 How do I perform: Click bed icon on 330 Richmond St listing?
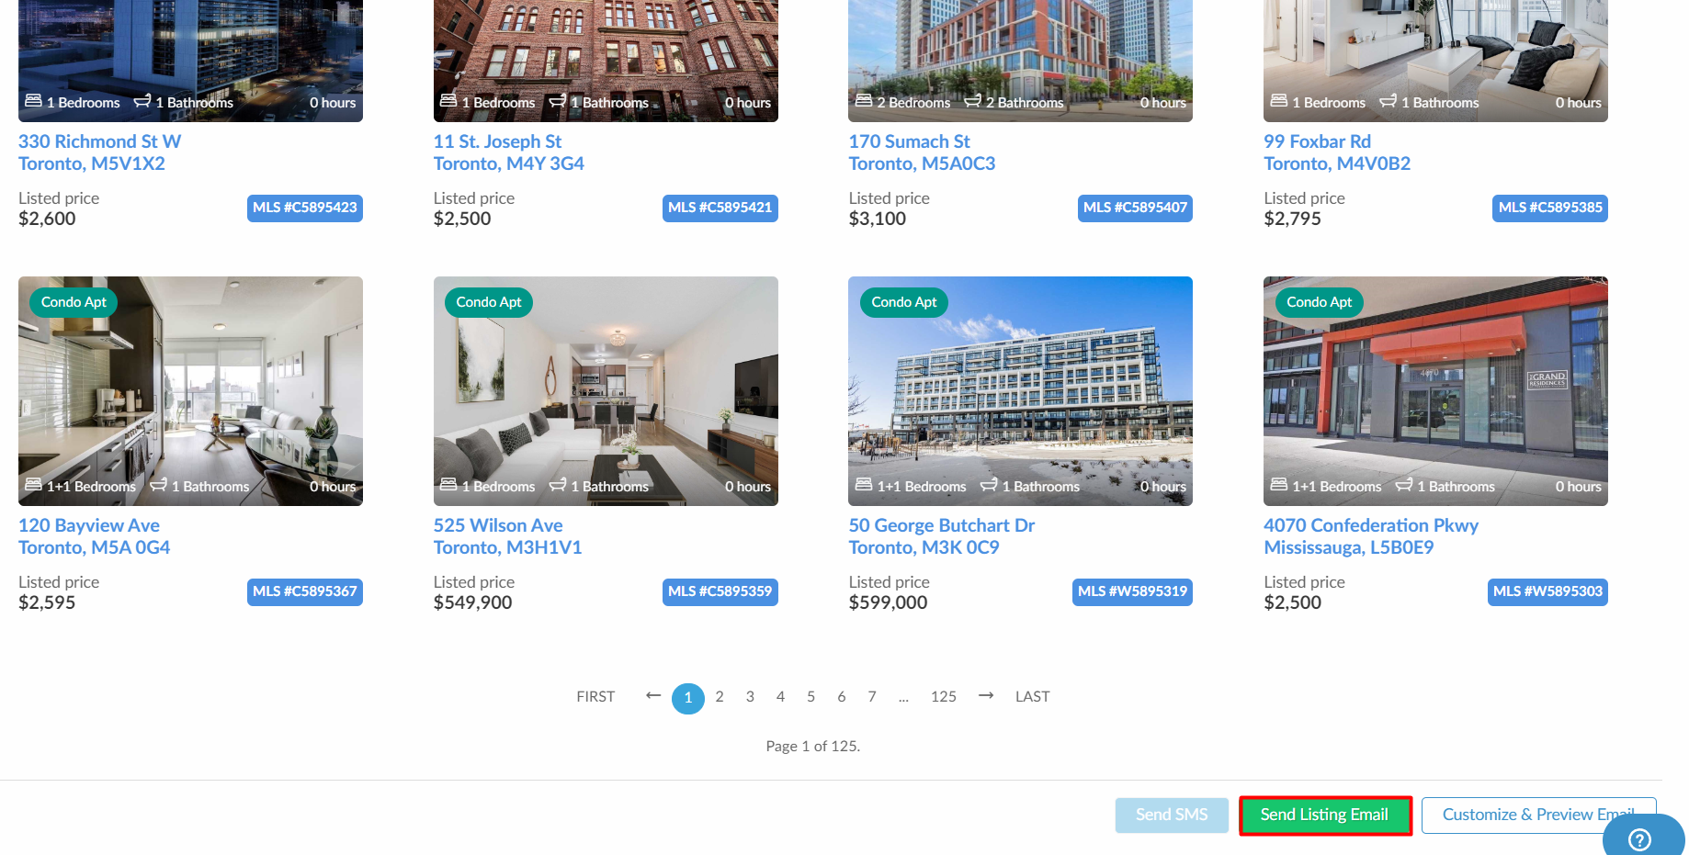[33, 101]
